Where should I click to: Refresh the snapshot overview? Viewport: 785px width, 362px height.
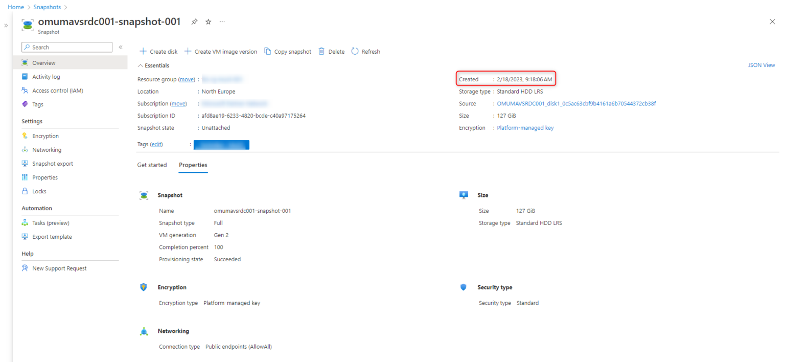(366, 52)
